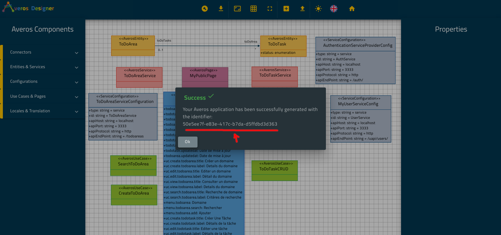Select the CreateToDoArea use case box

[x=134, y=195]
